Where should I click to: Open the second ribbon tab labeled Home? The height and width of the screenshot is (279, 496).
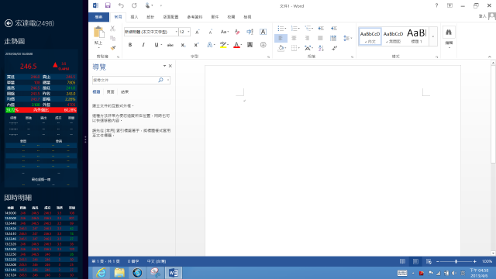(118, 17)
